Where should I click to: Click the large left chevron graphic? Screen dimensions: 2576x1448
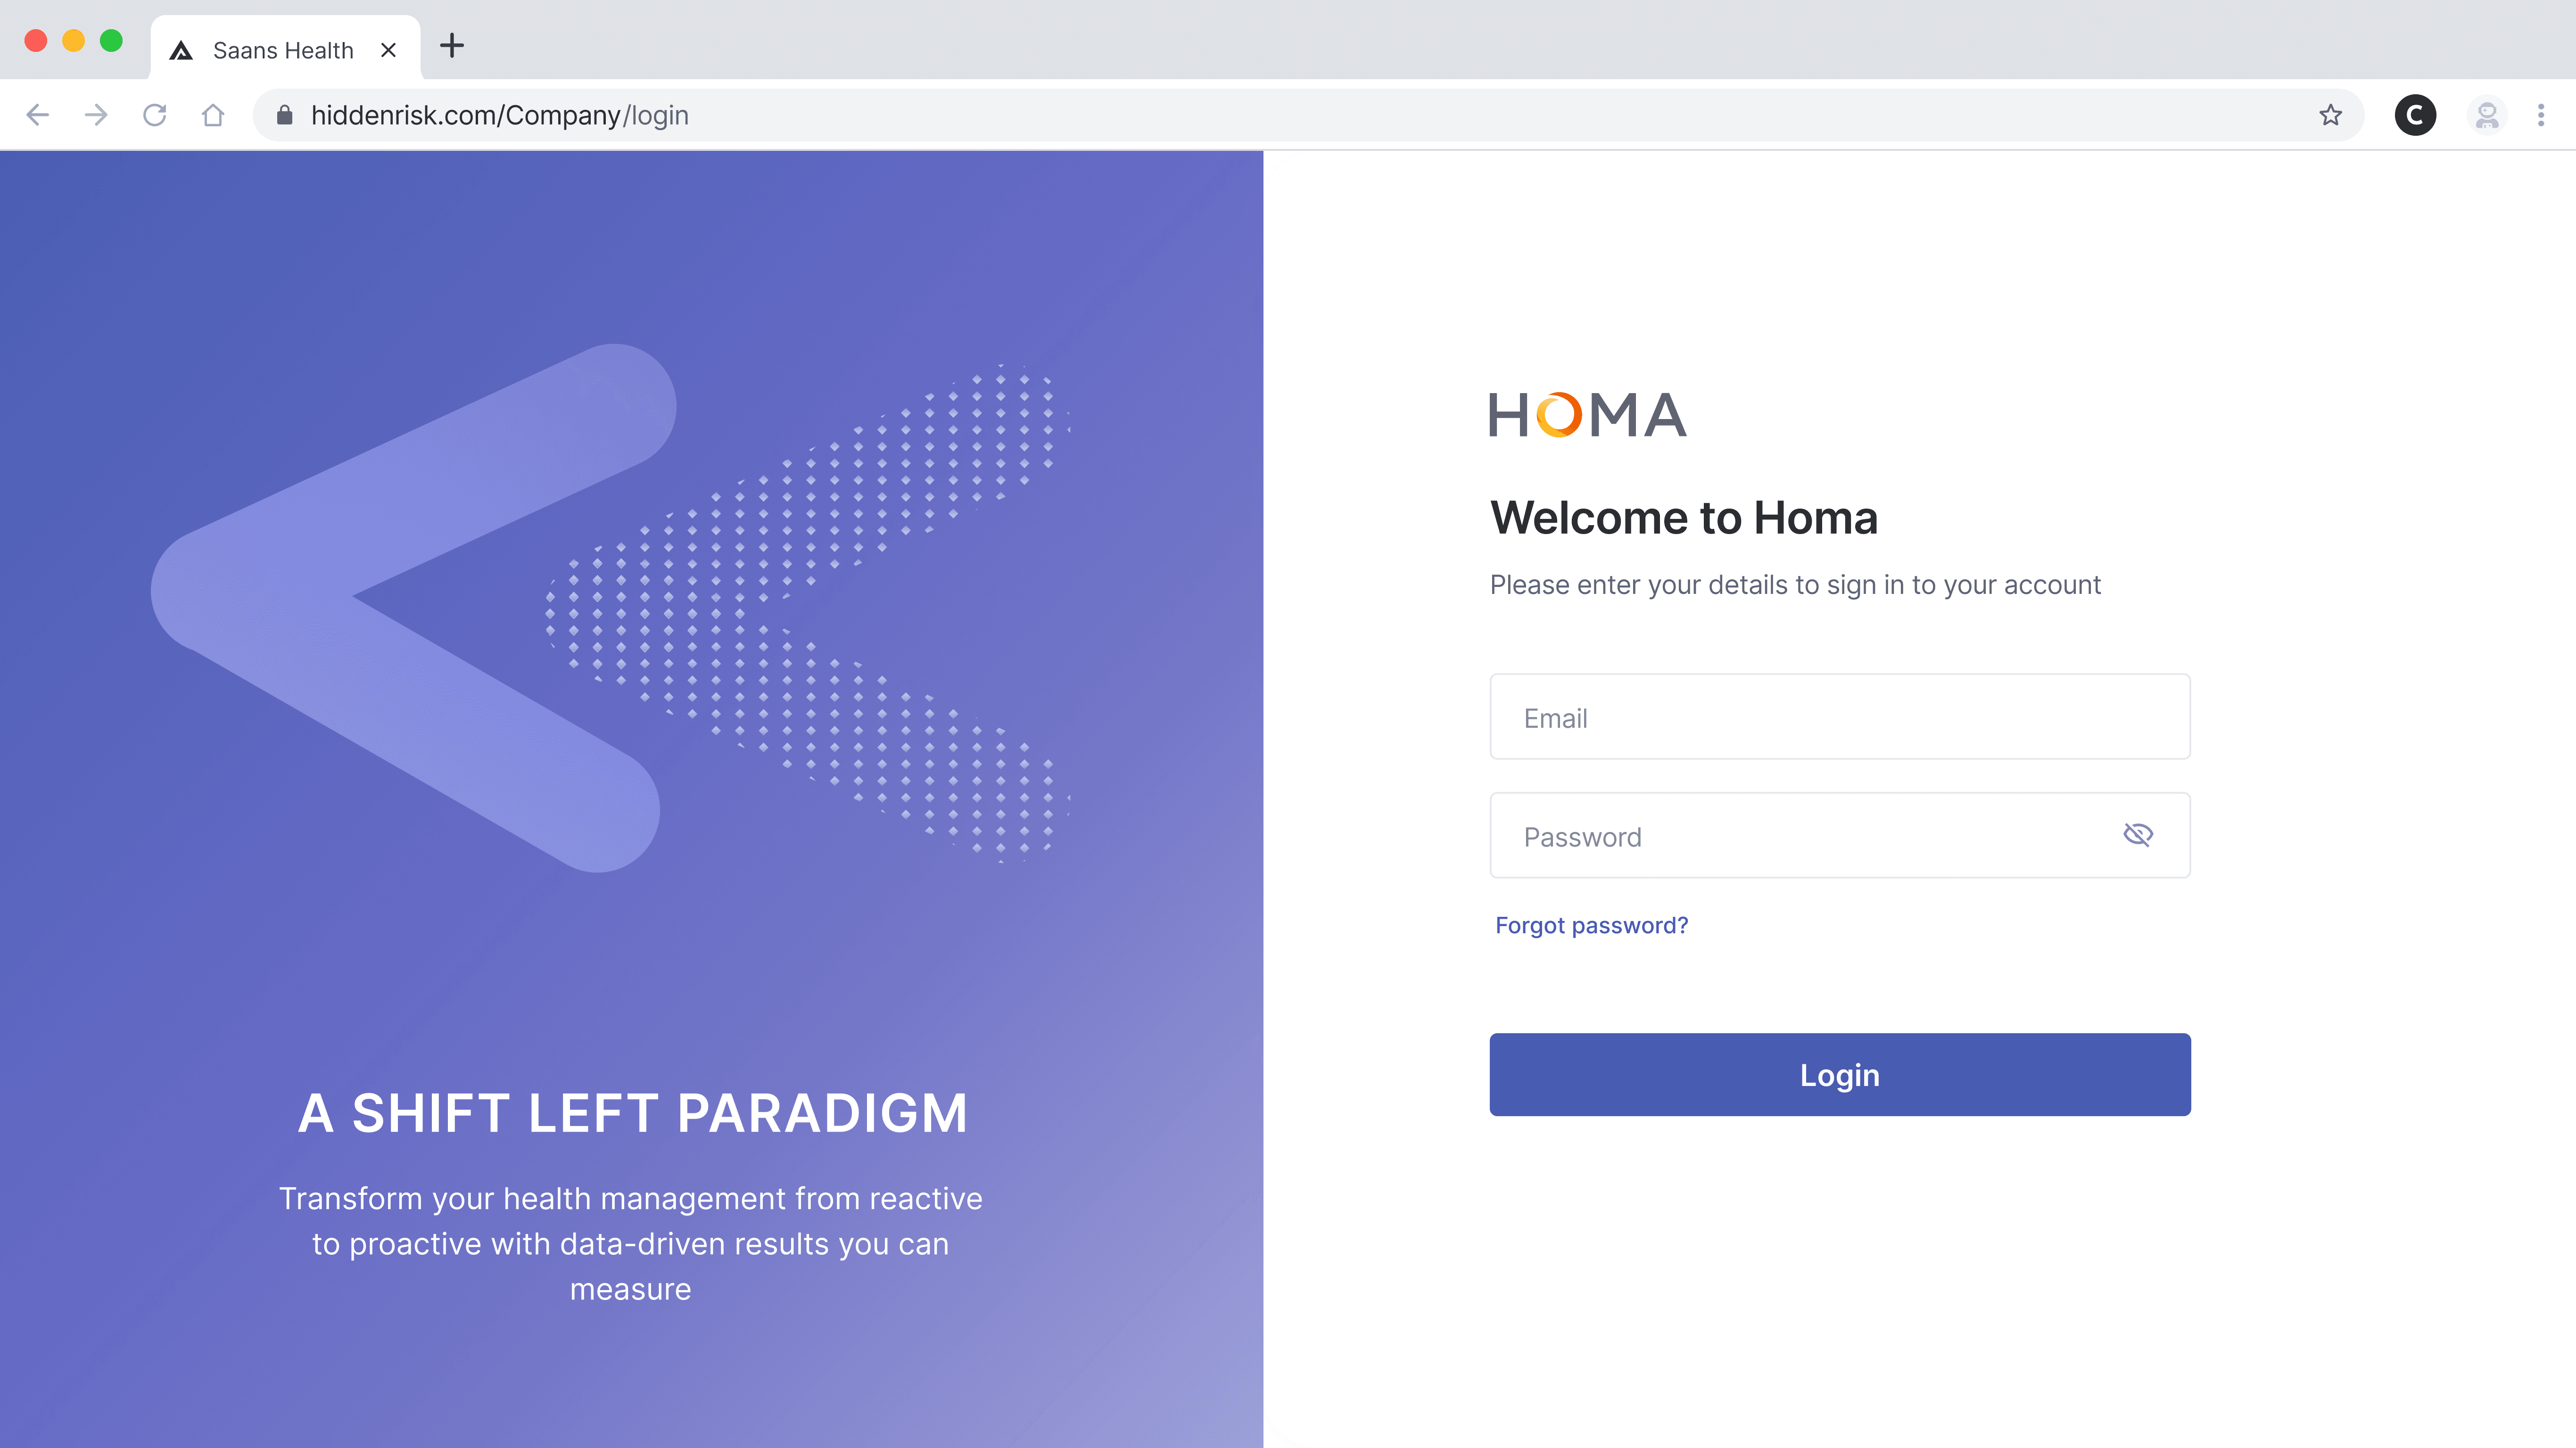pos(414,608)
